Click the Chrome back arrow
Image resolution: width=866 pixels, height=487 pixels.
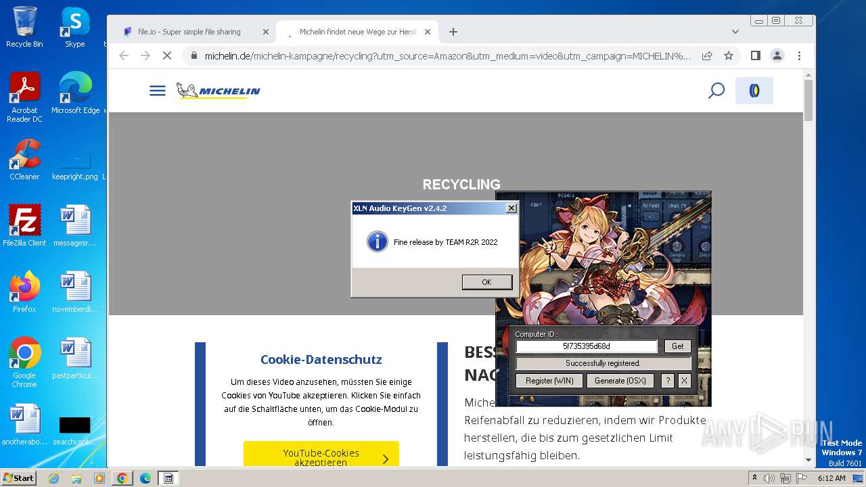(124, 55)
